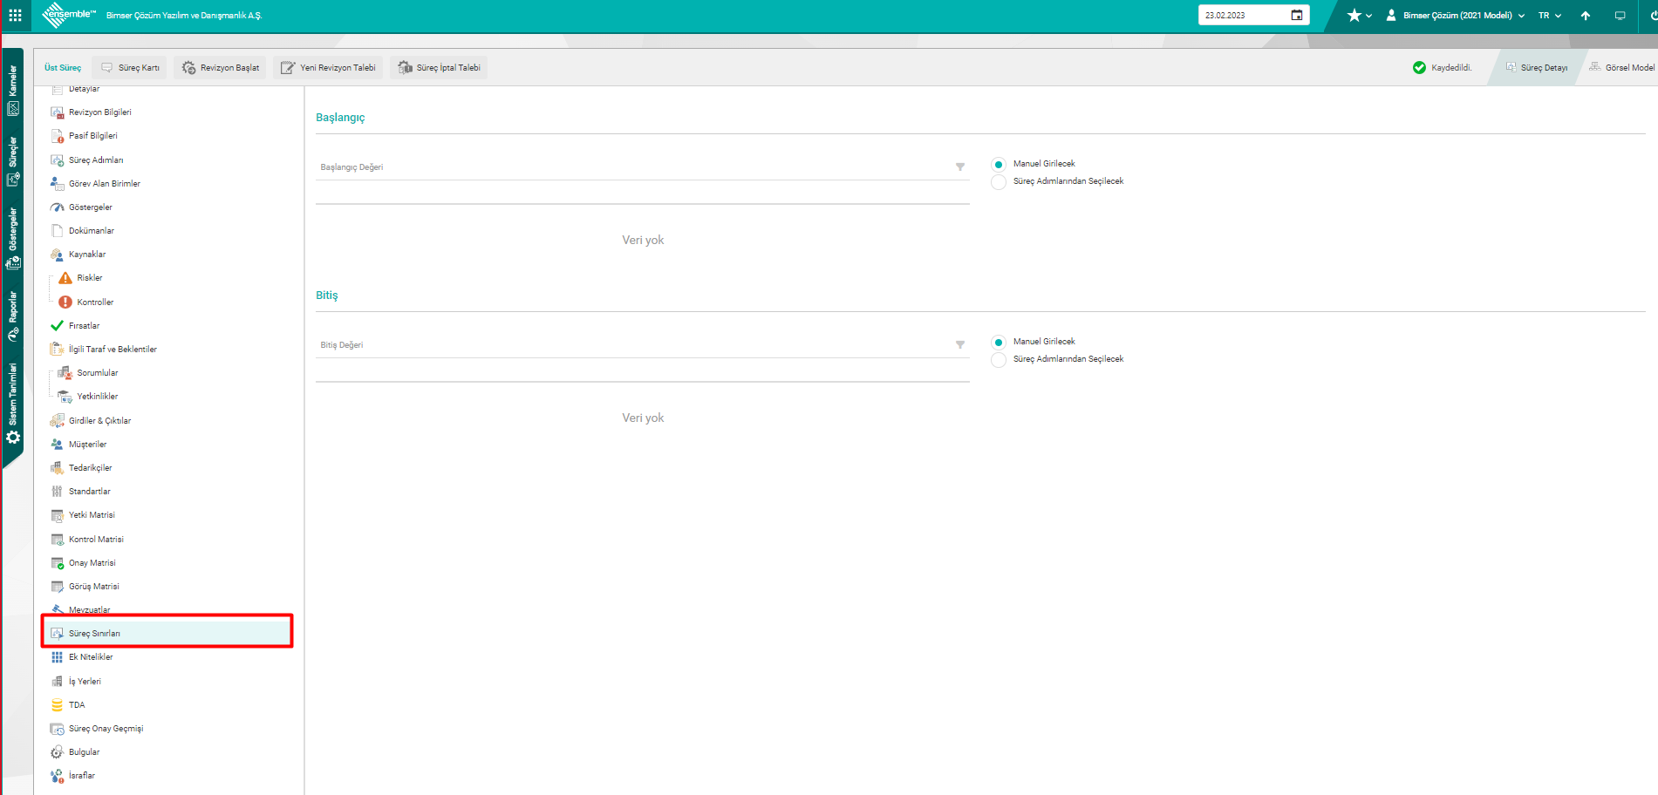1658x795 pixels.
Task: Click the Pasif Bilgileri document icon
Action: click(x=58, y=136)
